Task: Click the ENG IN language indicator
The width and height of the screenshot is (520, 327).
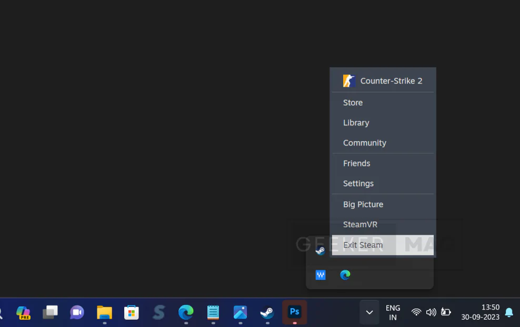Action: click(x=393, y=312)
